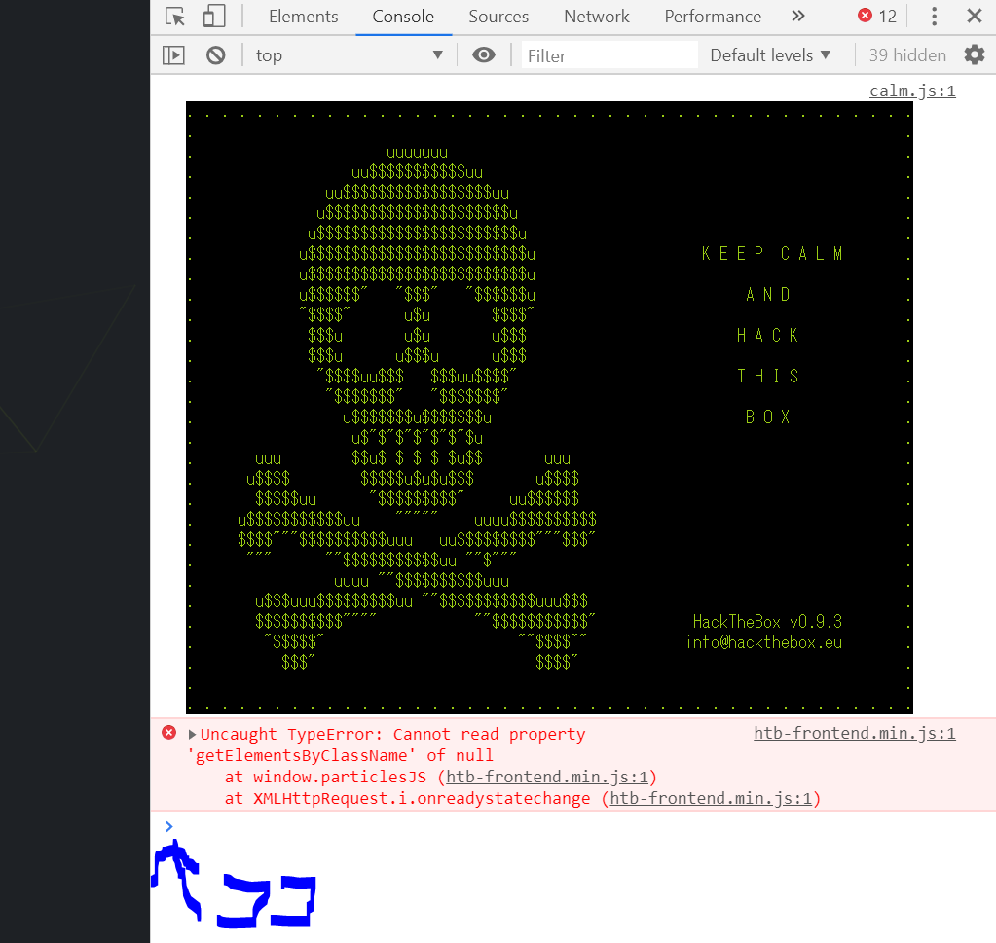The width and height of the screenshot is (996, 943).
Task: Expand the Uncaught TypeError stack trace
Action: pyautogui.click(x=193, y=735)
